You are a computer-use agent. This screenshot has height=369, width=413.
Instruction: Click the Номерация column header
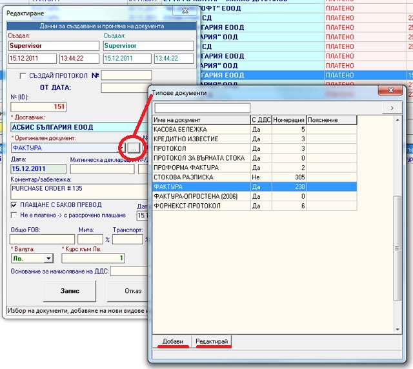point(289,120)
